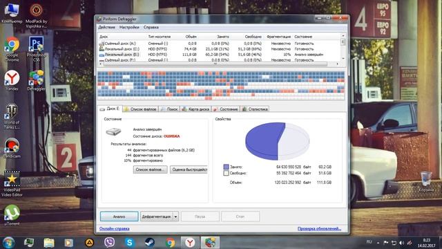The width and height of the screenshot is (442, 249).
Task: Click the Action Center flag tray icon
Action: pos(386,243)
